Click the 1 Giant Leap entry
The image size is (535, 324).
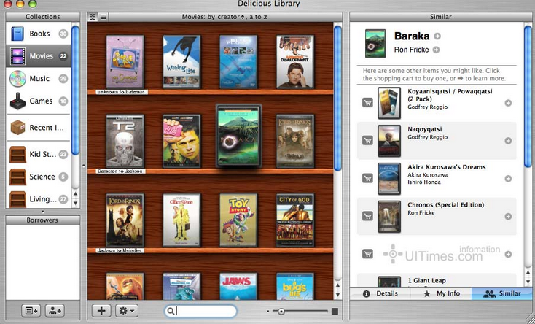(x=437, y=281)
